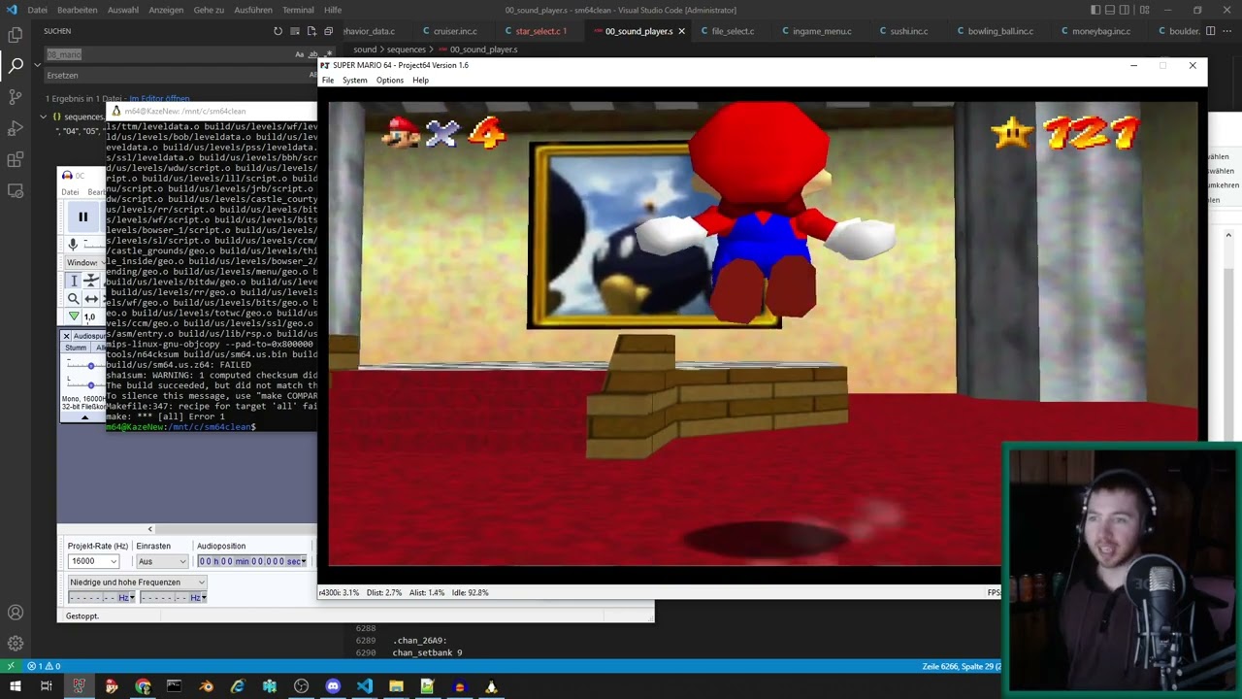Close the Audacity audio track
This screenshot has height=699, width=1242.
[66, 336]
